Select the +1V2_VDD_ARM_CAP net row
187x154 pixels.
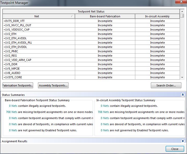click(91, 60)
